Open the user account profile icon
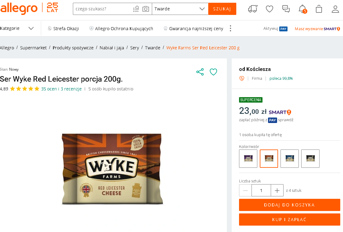343x232 pixels. click(335, 9)
